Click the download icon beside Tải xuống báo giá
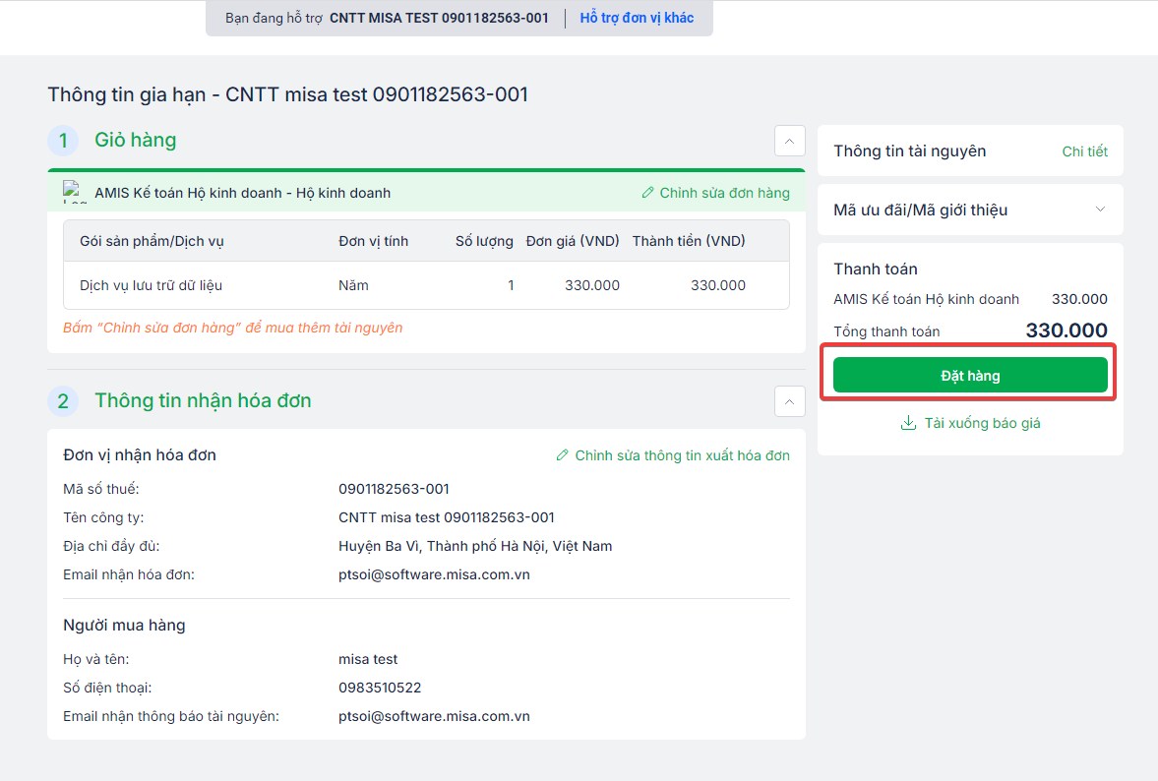Viewport: 1158px width, 781px height. point(908,423)
